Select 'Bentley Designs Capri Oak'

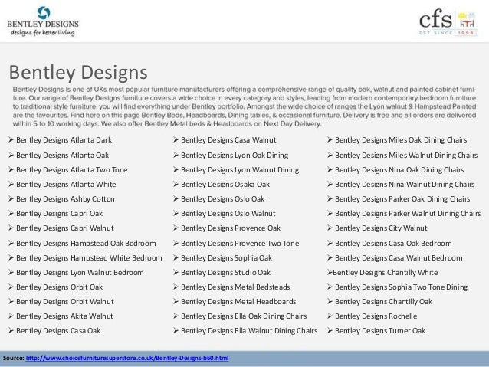[59, 214]
